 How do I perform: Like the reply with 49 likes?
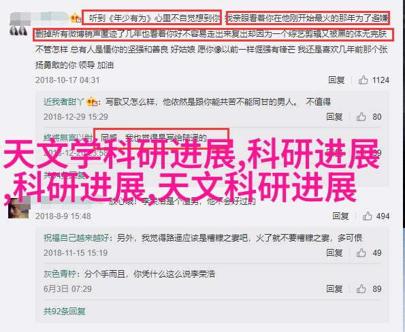click(361, 253)
